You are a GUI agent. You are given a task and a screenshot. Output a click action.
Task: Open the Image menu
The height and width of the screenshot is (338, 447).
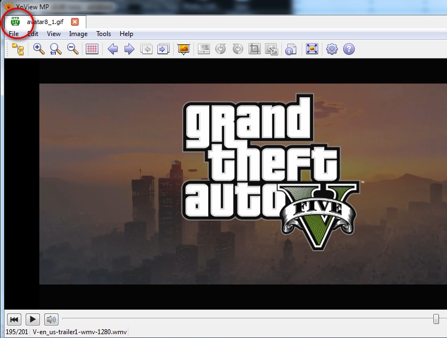tap(78, 34)
